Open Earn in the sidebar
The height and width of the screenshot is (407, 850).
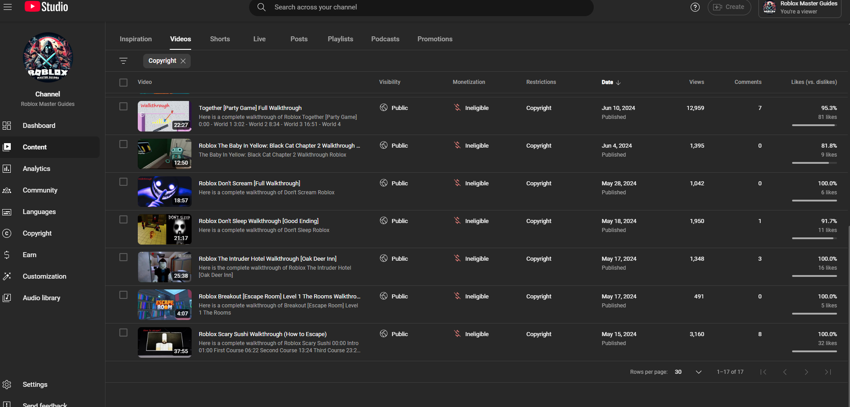click(x=50, y=255)
